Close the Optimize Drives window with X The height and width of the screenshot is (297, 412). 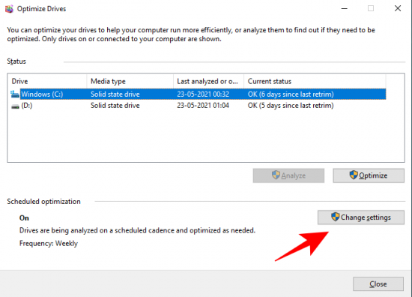click(x=398, y=8)
